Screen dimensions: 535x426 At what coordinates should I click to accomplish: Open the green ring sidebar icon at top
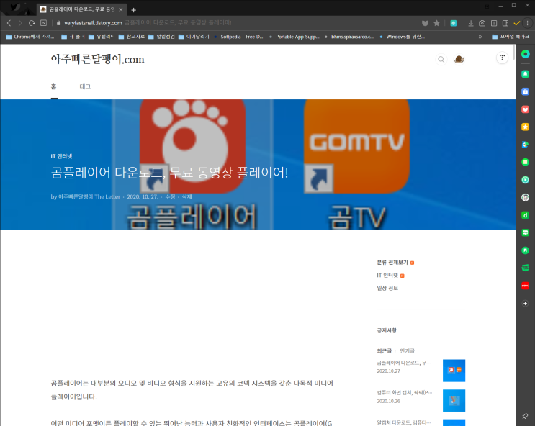(526, 54)
